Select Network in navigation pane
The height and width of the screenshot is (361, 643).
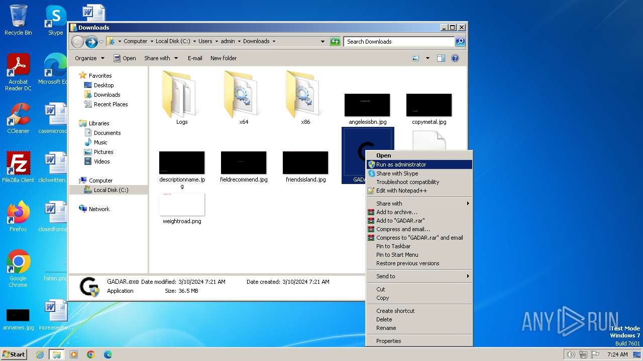pos(99,209)
